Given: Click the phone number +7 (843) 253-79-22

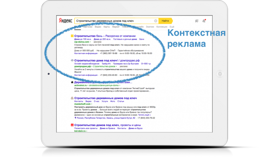Looking at the screenshot, I should click(146, 118).
